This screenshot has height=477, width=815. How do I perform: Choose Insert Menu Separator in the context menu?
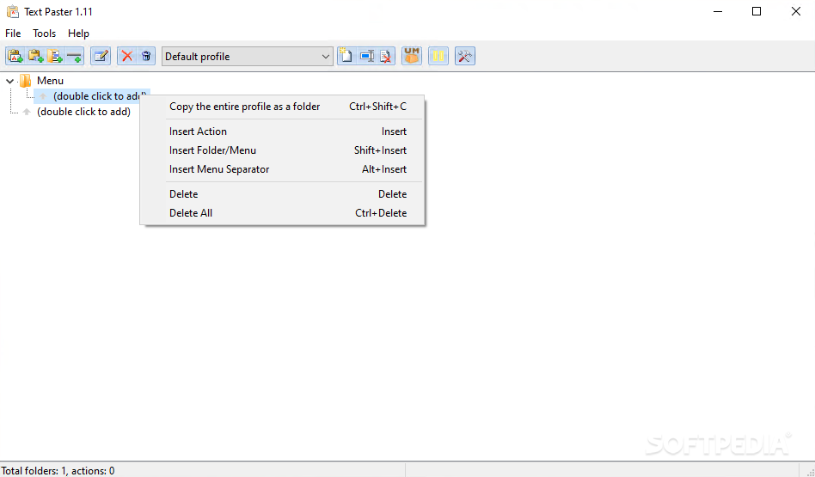coord(283,169)
